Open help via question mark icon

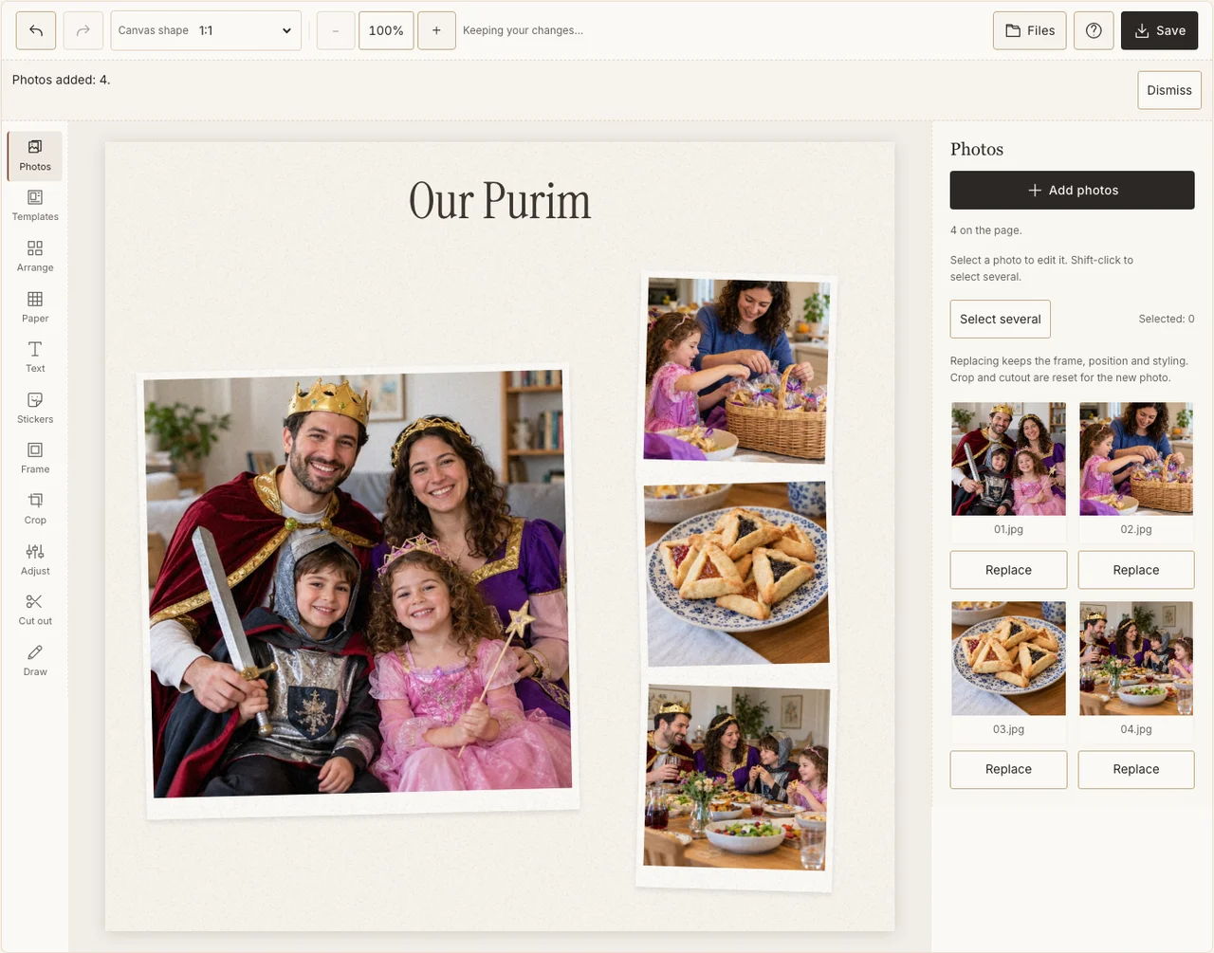tap(1094, 30)
